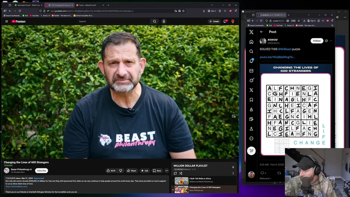This screenshot has height=197, width=350.
Task: Open playlist panel three-dot options menu
Action: click(233, 173)
